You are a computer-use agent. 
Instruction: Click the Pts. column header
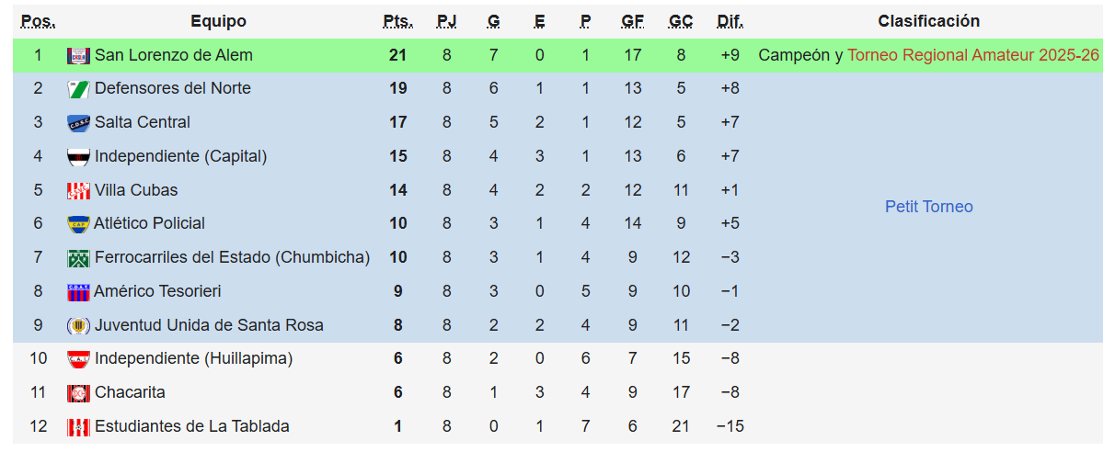coord(397,21)
